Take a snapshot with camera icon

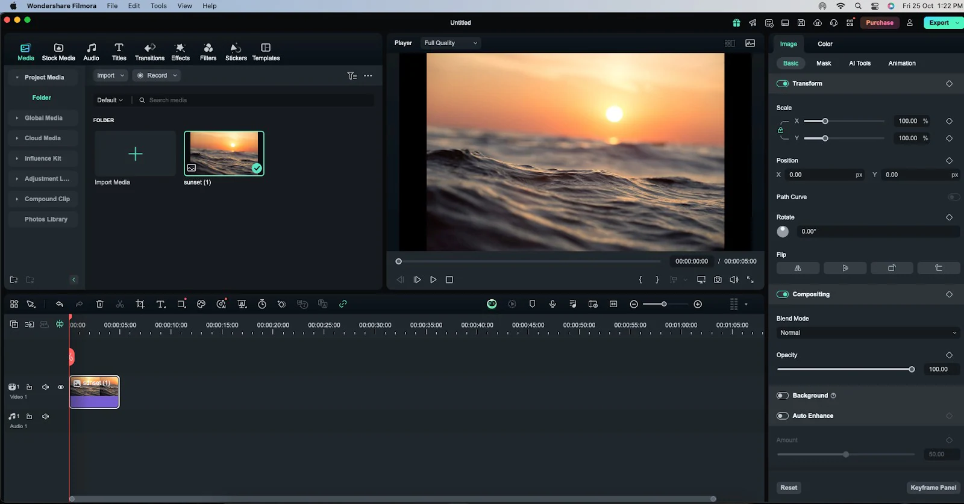pos(718,279)
